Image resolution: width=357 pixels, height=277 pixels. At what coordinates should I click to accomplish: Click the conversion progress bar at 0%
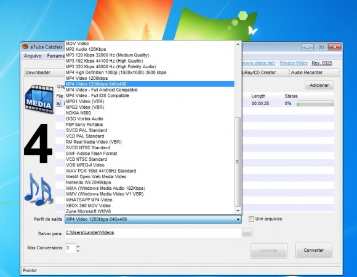315,104
